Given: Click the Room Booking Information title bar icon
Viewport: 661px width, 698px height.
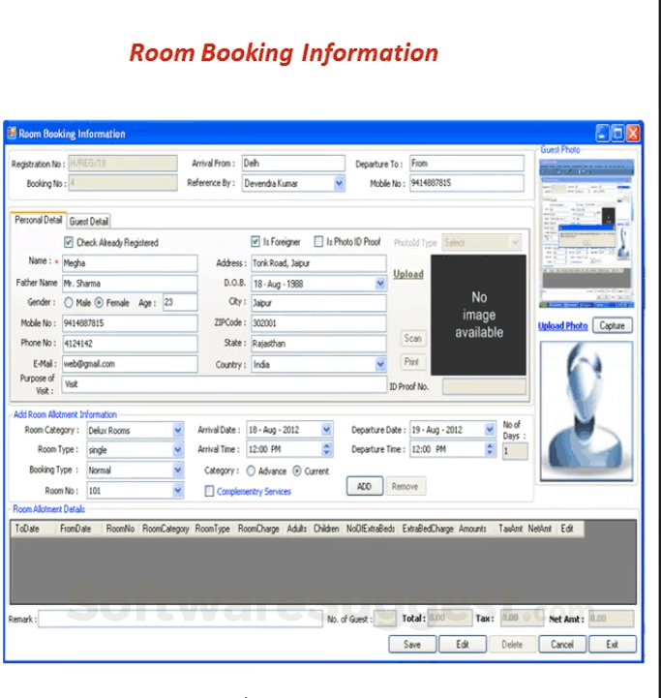Looking at the screenshot, I should tap(12, 133).
